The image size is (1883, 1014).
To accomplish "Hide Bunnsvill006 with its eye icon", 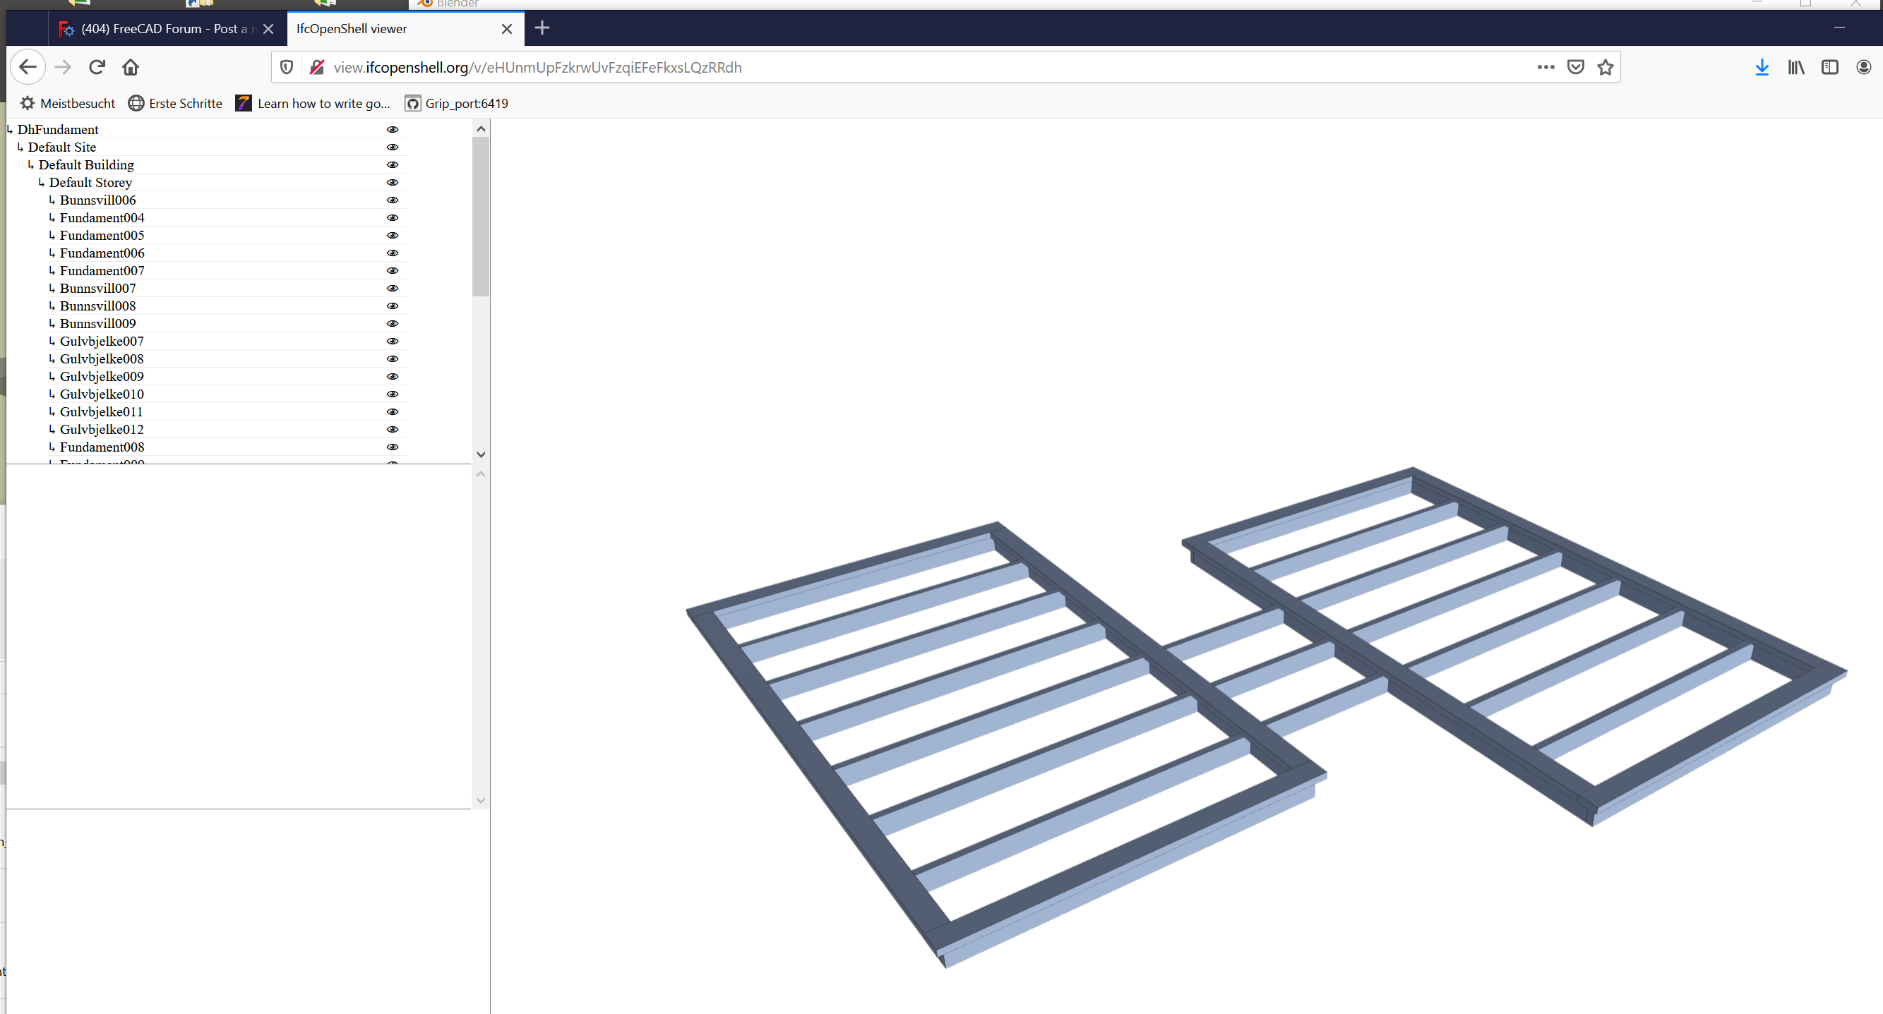I will [393, 200].
